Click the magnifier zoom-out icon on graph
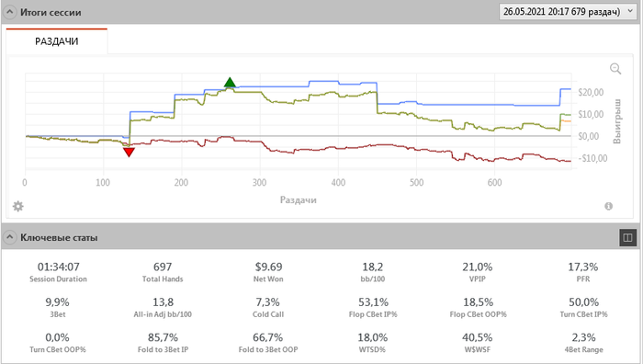Screen dimensions: 643x364 click(615, 69)
